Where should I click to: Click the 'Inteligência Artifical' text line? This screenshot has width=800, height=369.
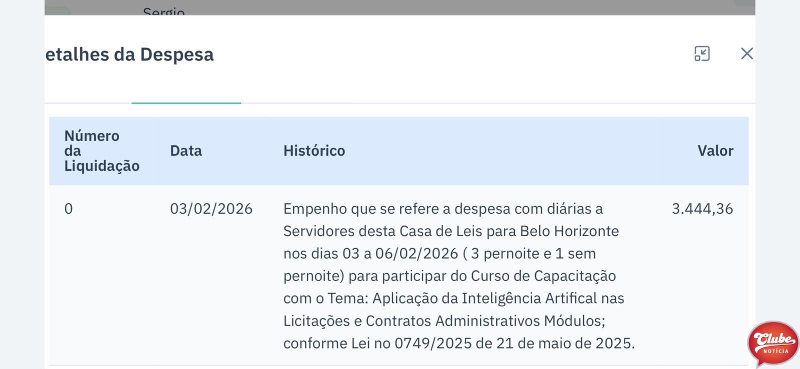coord(453,299)
